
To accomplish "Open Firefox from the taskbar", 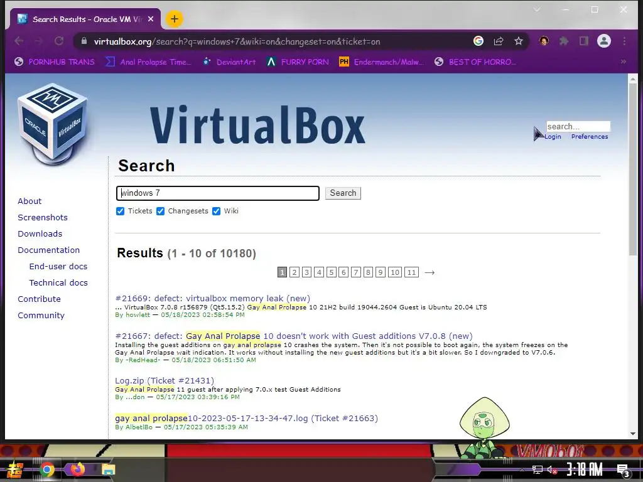I will (77, 469).
